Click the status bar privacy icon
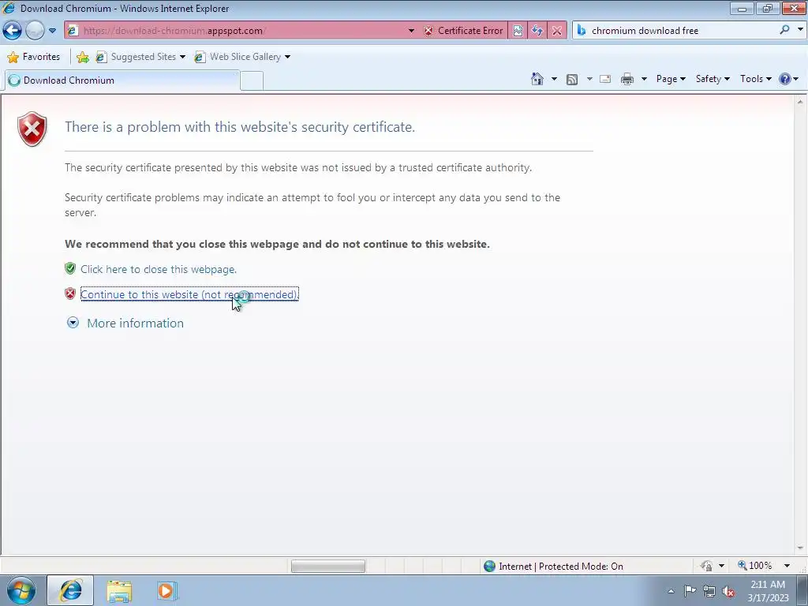Screen dimensions: 808x606 706,567
